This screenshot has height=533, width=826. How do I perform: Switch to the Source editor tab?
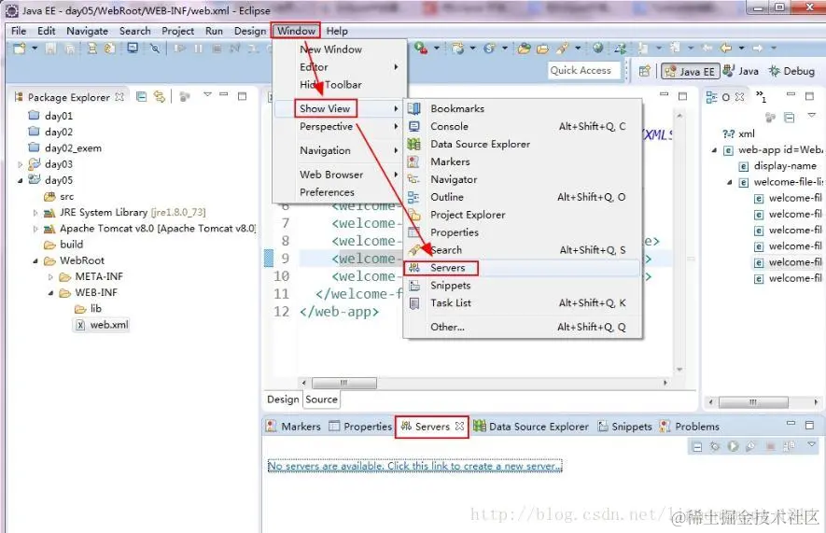[x=321, y=400]
